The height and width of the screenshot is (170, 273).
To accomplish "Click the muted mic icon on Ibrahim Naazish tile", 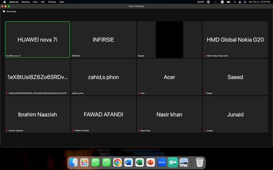I will click(7, 131).
